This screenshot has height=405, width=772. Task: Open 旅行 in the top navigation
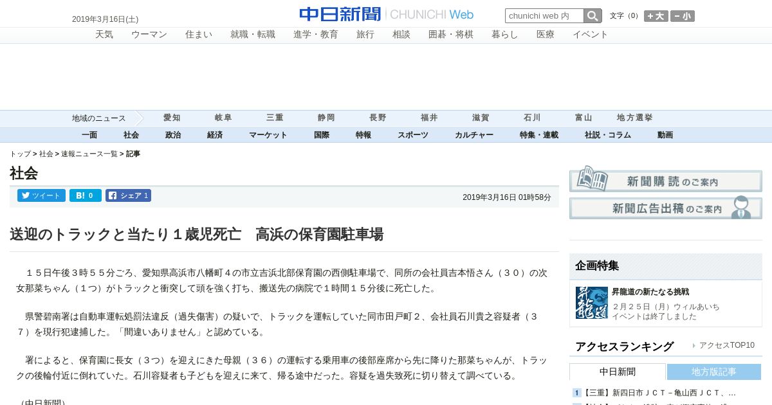coord(365,35)
